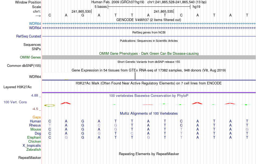Click the G base in the top sequence ruler

pyautogui.click(x=83, y=15)
